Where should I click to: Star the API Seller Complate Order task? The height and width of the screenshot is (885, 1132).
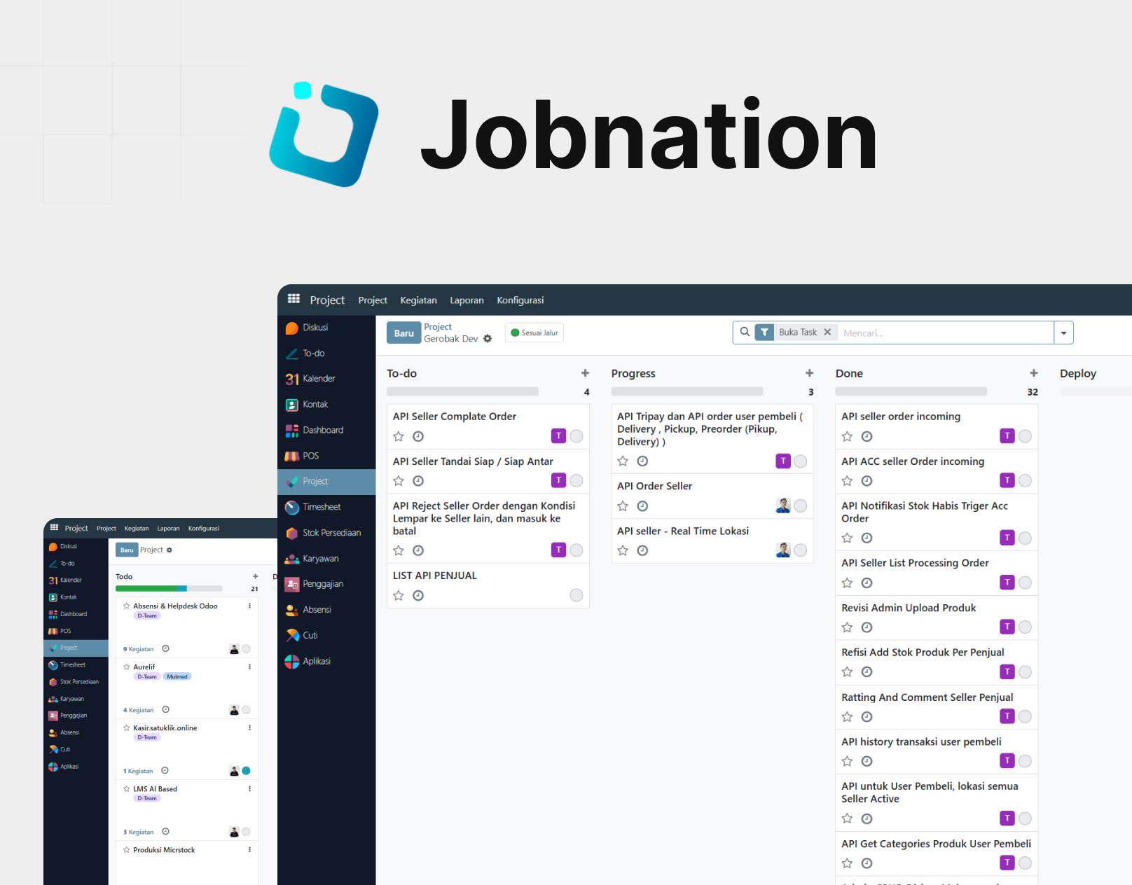(x=398, y=435)
